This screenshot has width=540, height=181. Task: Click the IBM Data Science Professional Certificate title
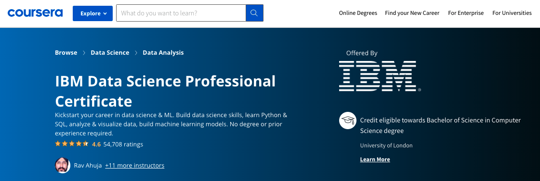click(165, 91)
